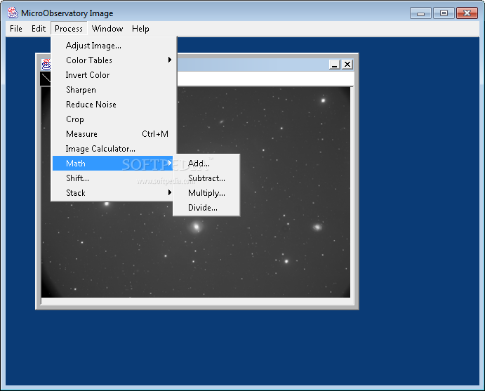Maximize the MicroObservatory Image main window
485x391 pixels.
[444, 13]
